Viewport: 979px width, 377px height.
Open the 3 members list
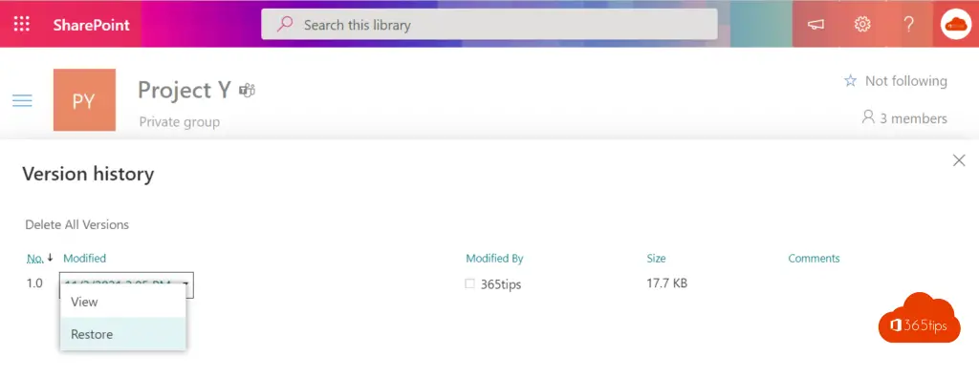904,117
